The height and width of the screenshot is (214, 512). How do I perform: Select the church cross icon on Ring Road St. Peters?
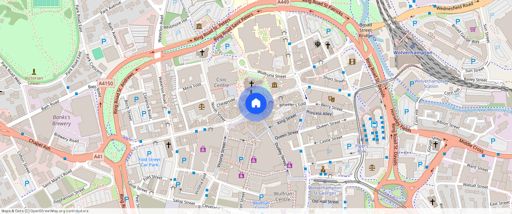(202, 53)
